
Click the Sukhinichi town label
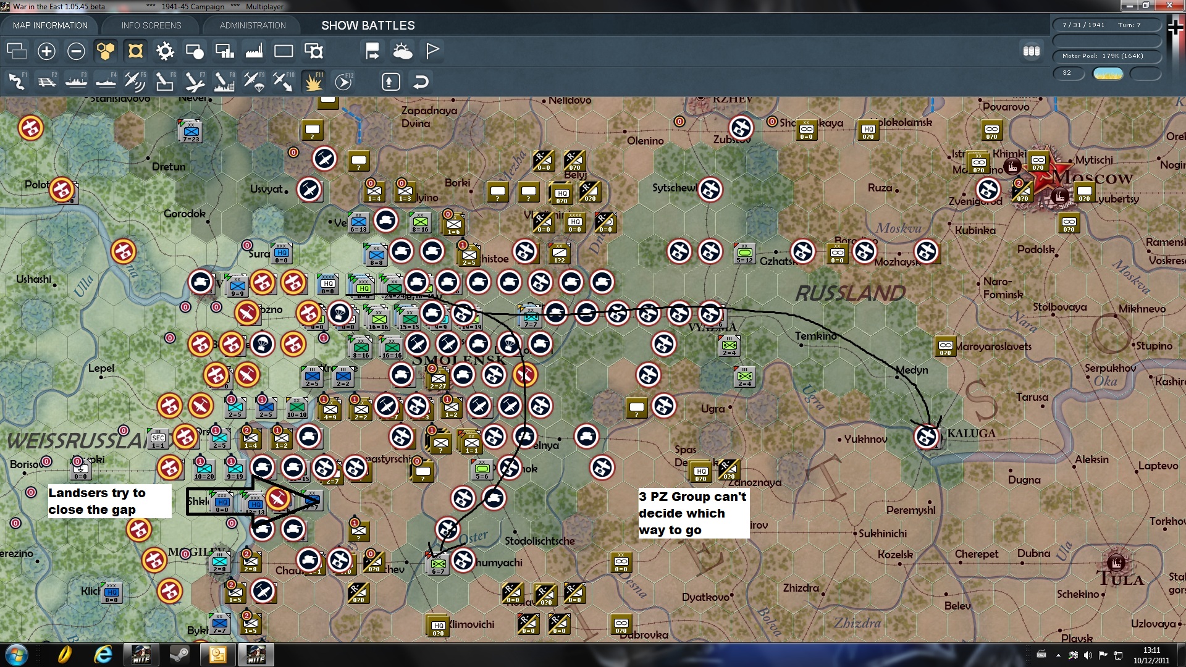pyautogui.click(x=883, y=534)
